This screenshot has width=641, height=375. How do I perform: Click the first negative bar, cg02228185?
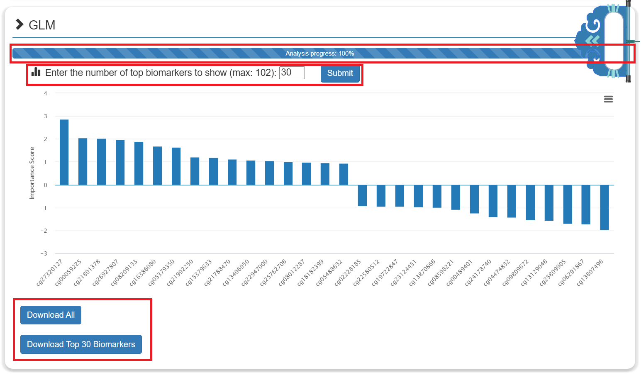point(362,195)
